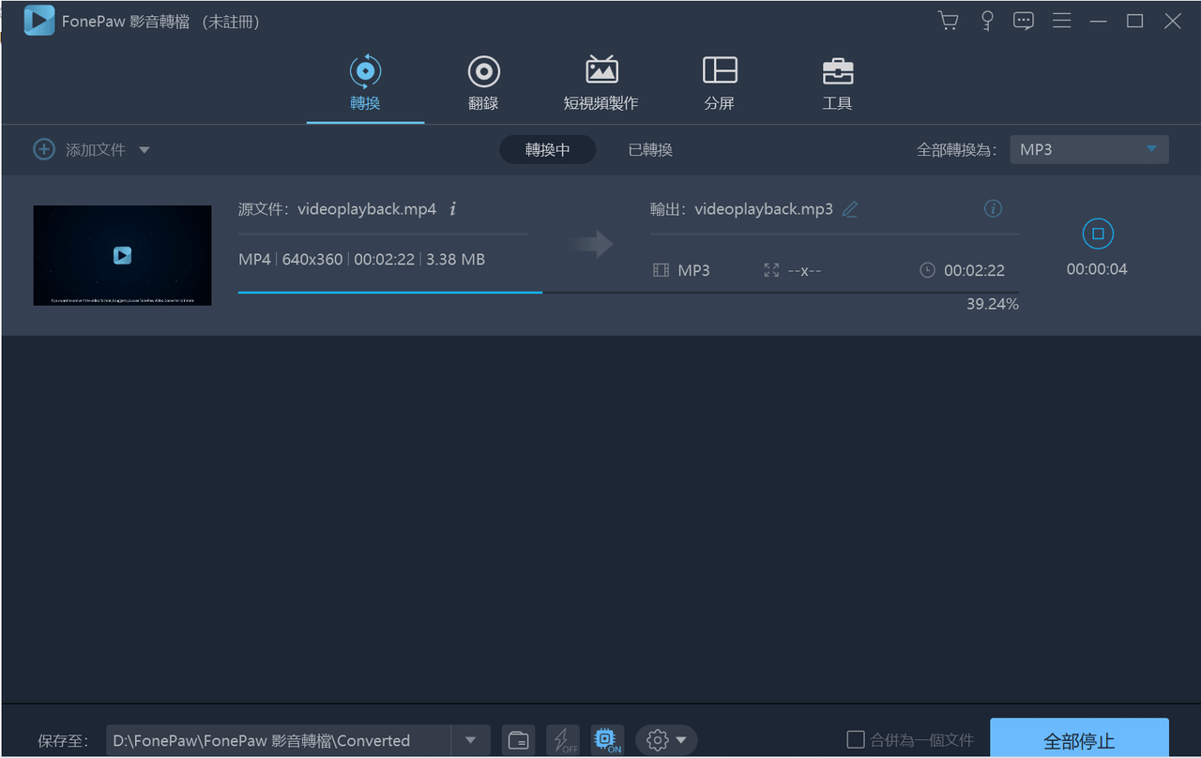Open the feedback chat icon
Image resolution: width=1201 pixels, height=758 pixels.
coord(1024,21)
